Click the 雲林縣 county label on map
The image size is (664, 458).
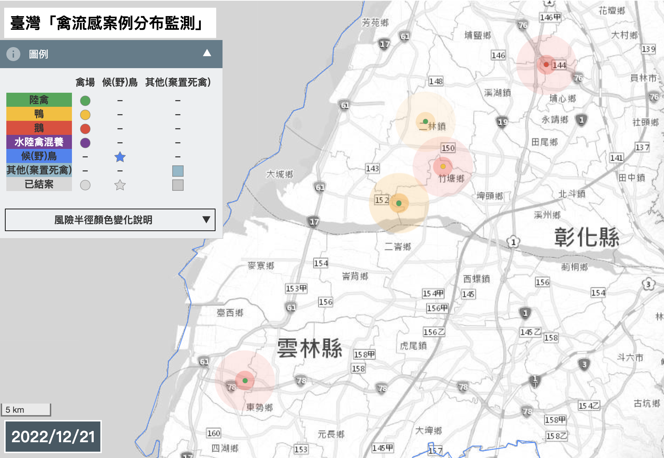tap(310, 348)
